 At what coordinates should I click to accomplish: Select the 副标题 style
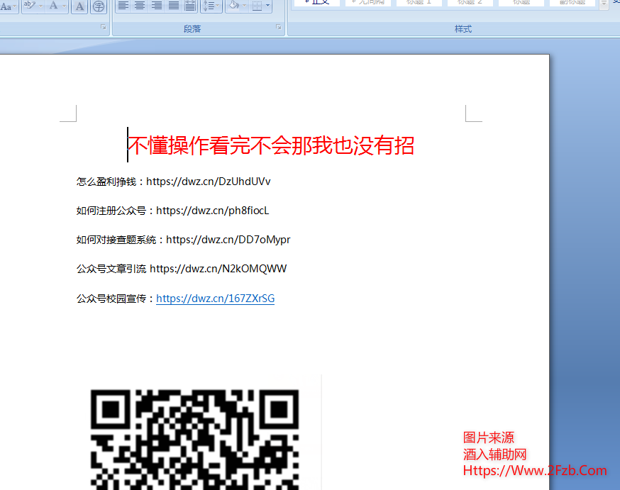click(572, 3)
